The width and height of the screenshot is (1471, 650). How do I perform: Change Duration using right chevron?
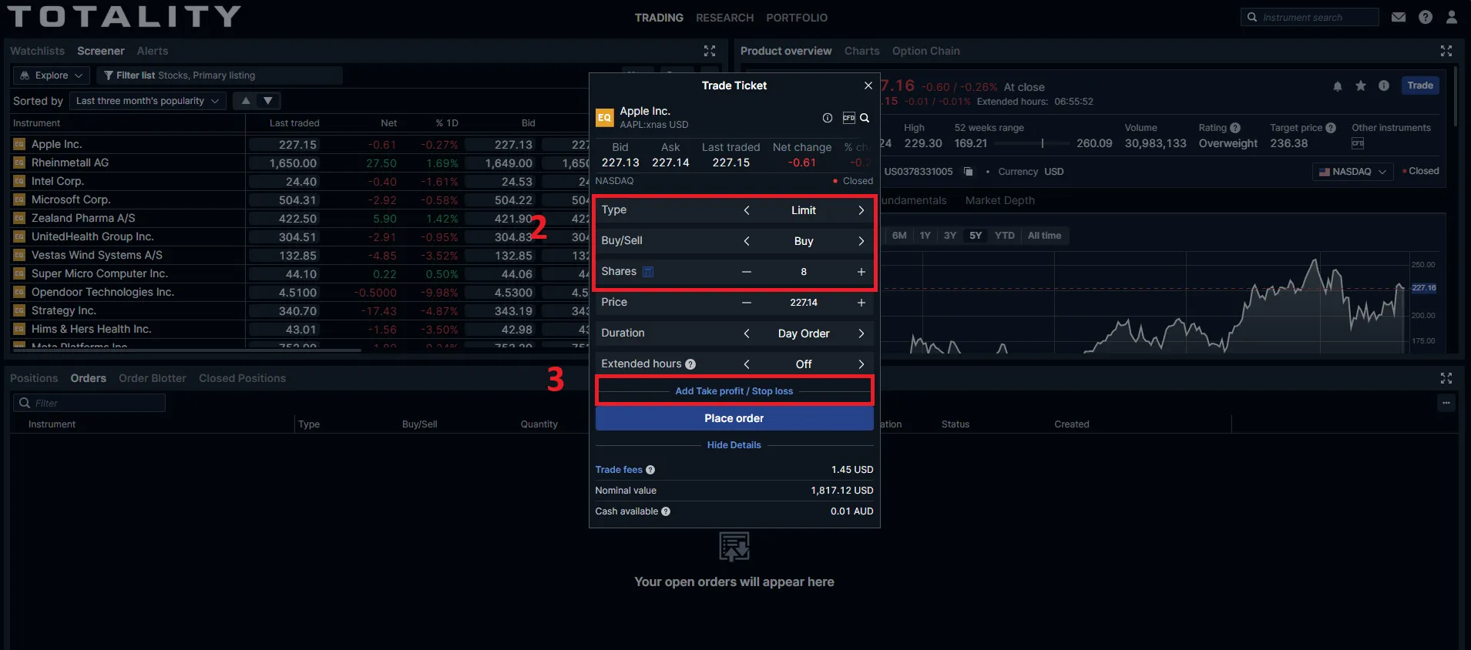click(861, 333)
